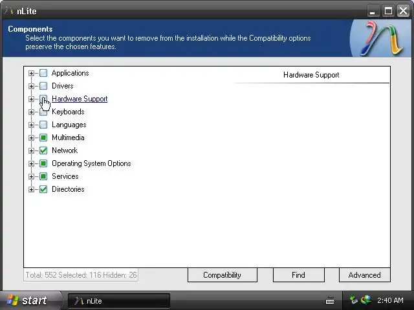Open the Compatibility options
Viewport: 414px width, 310px height.
click(223, 275)
